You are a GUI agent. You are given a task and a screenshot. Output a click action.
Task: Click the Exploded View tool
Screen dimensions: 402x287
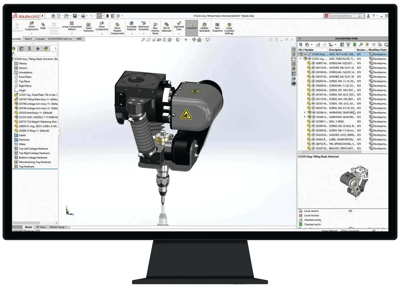(x=179, y=26)
